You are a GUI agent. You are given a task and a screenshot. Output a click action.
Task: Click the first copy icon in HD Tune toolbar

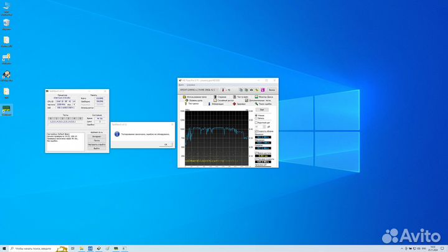pyautogui.click(x=241, y=90)
